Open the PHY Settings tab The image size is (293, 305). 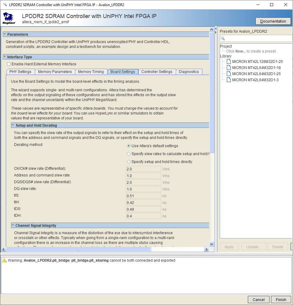click(20, 71)
